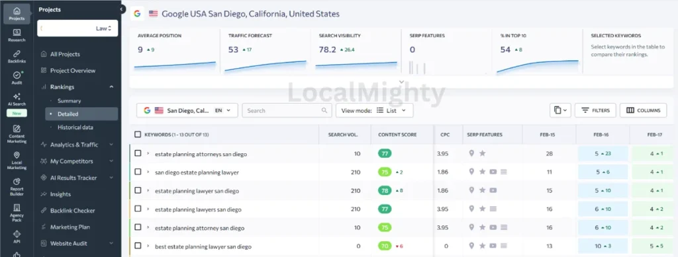This screenshot has width=678, height=257.
Task: Expand the AI Results Tracker section
Action: 111,178
